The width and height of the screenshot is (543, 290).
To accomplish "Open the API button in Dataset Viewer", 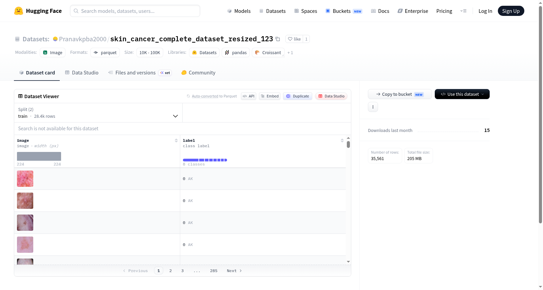I will [x=248, y=96].
